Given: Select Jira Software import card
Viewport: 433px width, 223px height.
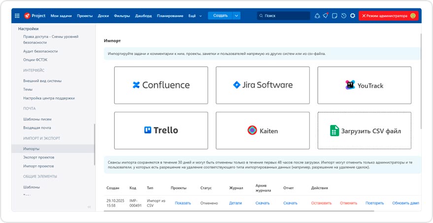Looking at the screenshot, I should click(x=263, y=85).
